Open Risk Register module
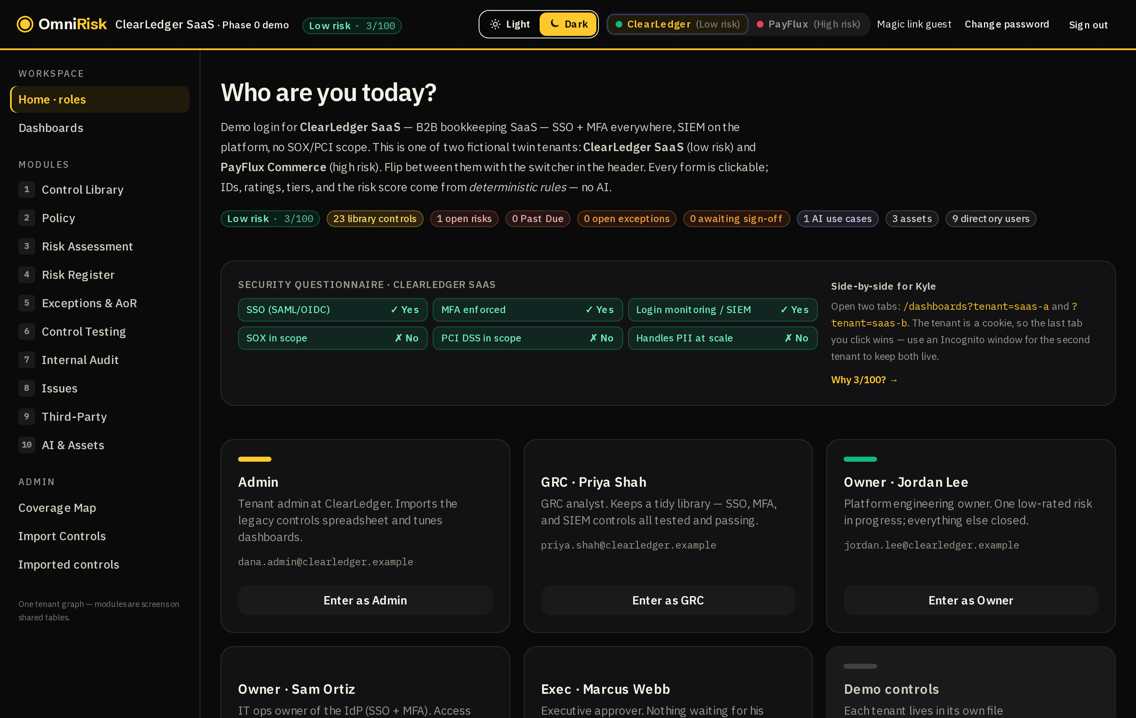This screenshot has width=1136, height=718. coord(99,275)
